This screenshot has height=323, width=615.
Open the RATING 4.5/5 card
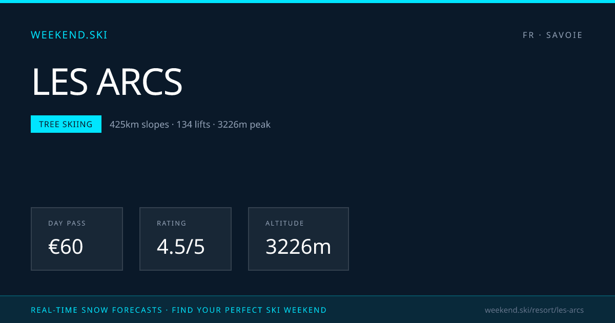186,239
